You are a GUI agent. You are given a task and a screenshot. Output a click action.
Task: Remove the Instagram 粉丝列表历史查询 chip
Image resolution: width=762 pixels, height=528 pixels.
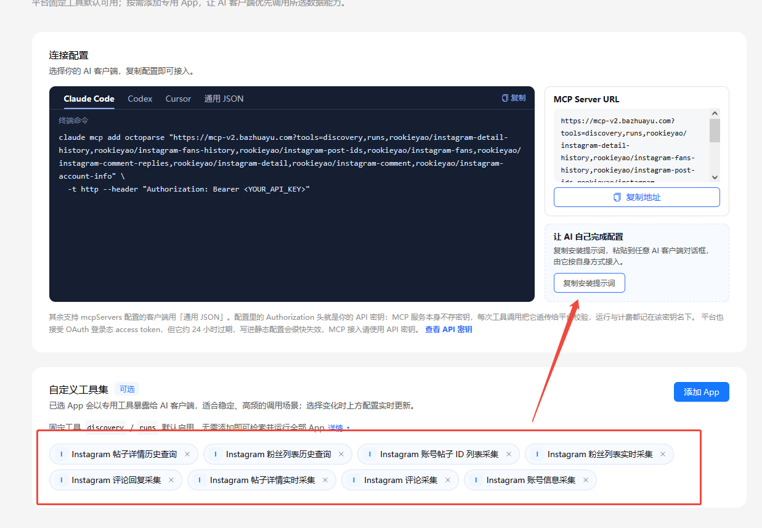tap(341, 454)
